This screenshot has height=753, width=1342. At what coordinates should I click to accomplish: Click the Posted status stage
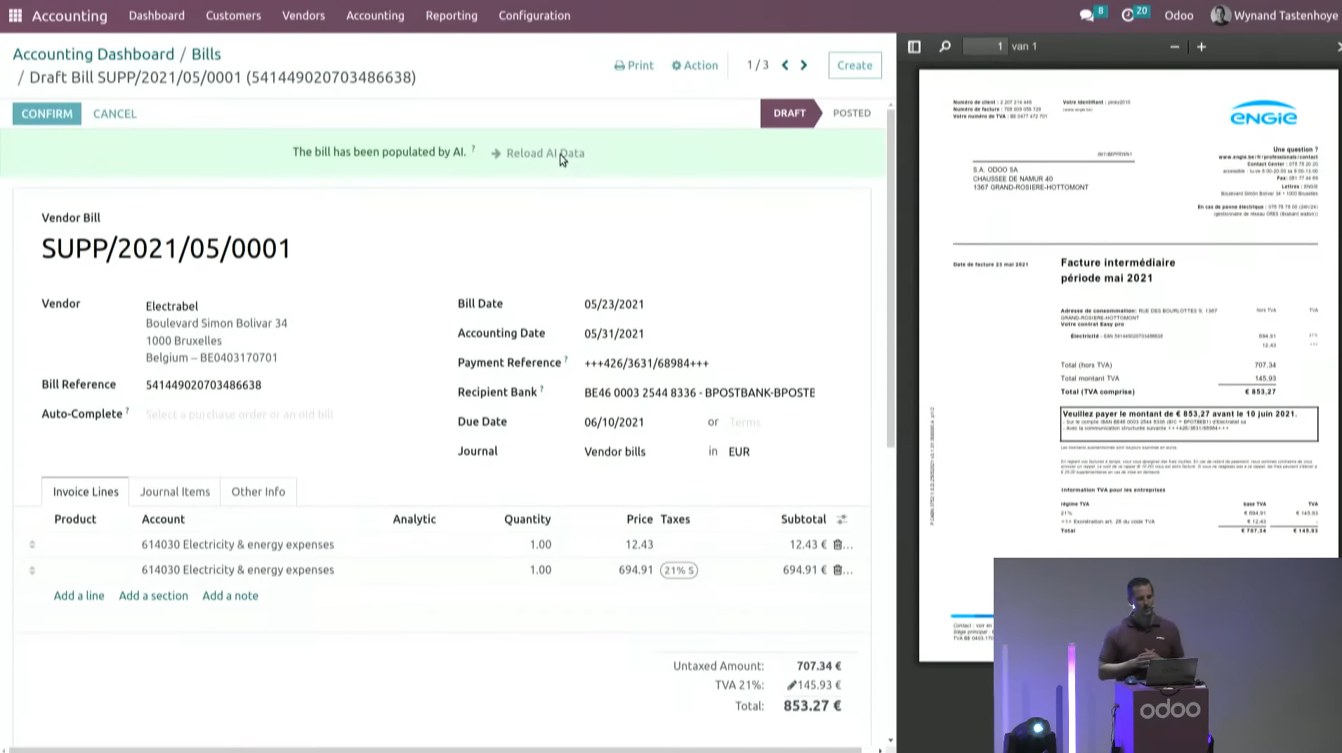(x=852, y=113)
